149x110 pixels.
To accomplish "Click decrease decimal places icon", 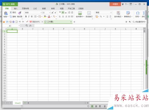I will (111, 16).
